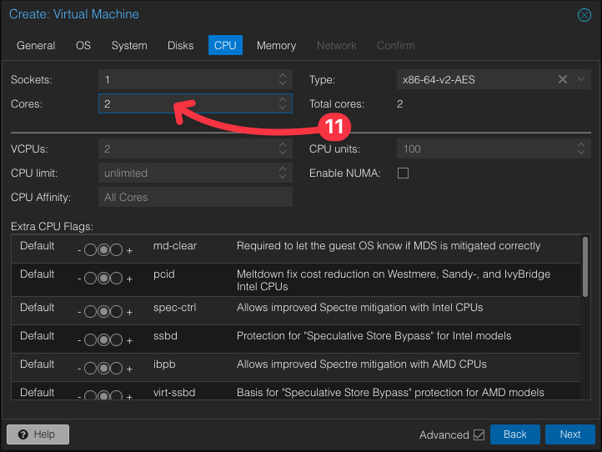This screenshot has height=452, width=602.
Task: Turn off the ibpb flag radio
Action: click(x=91, y=369)
